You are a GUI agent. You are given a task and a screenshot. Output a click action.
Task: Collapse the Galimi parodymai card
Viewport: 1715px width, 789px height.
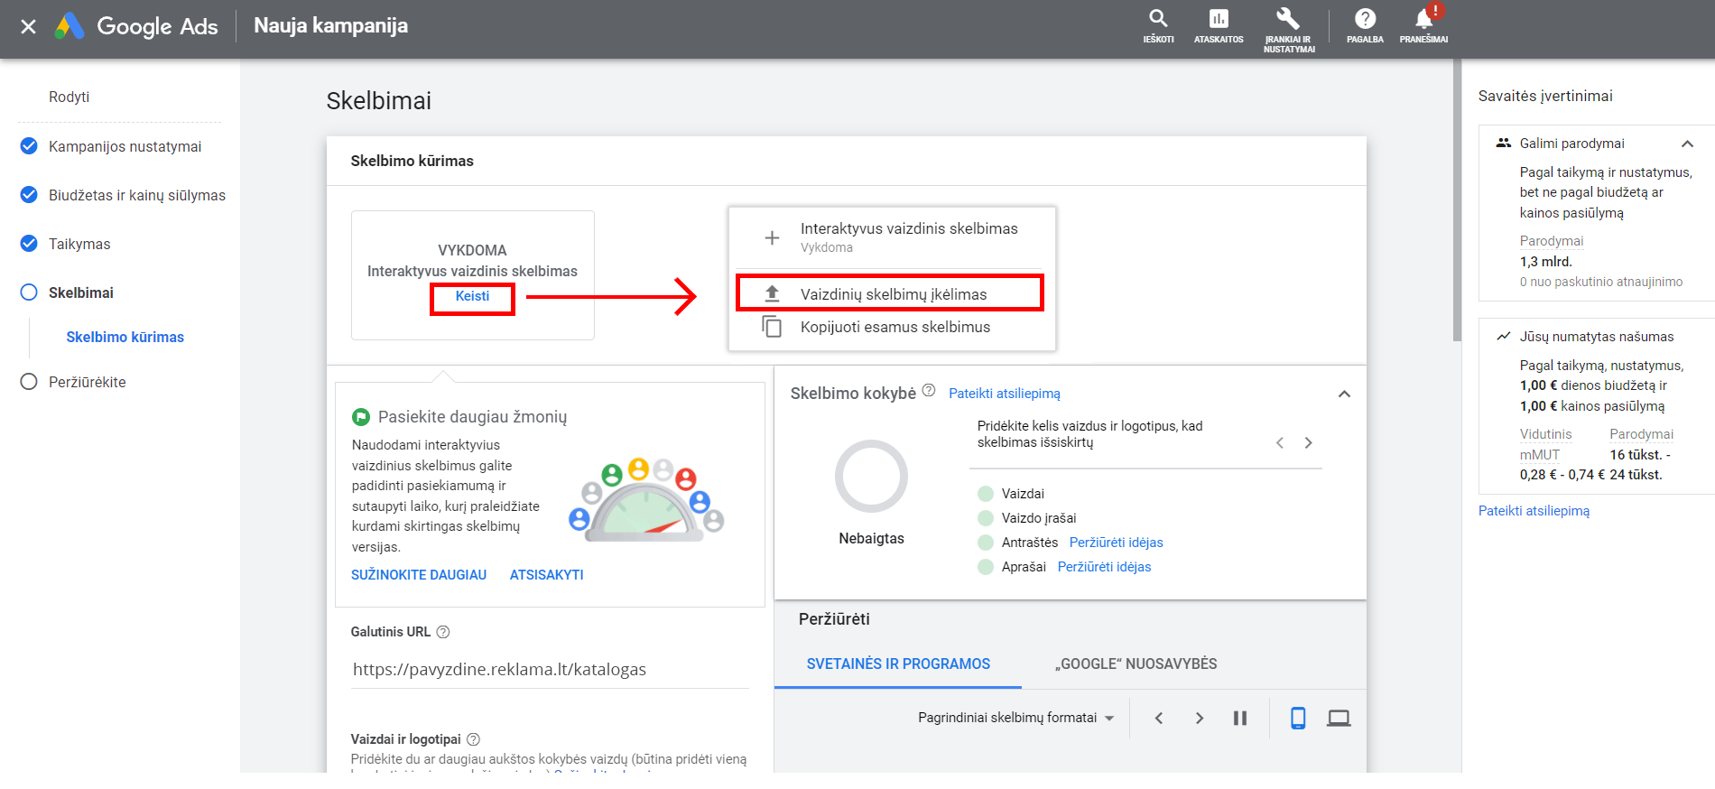(1687, 144)
